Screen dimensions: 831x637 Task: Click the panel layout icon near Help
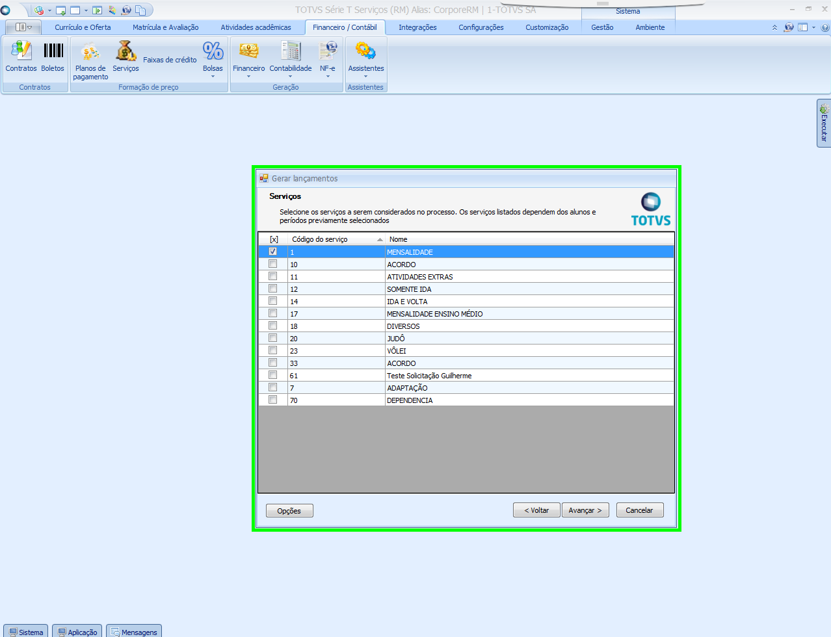click(803, 27)
